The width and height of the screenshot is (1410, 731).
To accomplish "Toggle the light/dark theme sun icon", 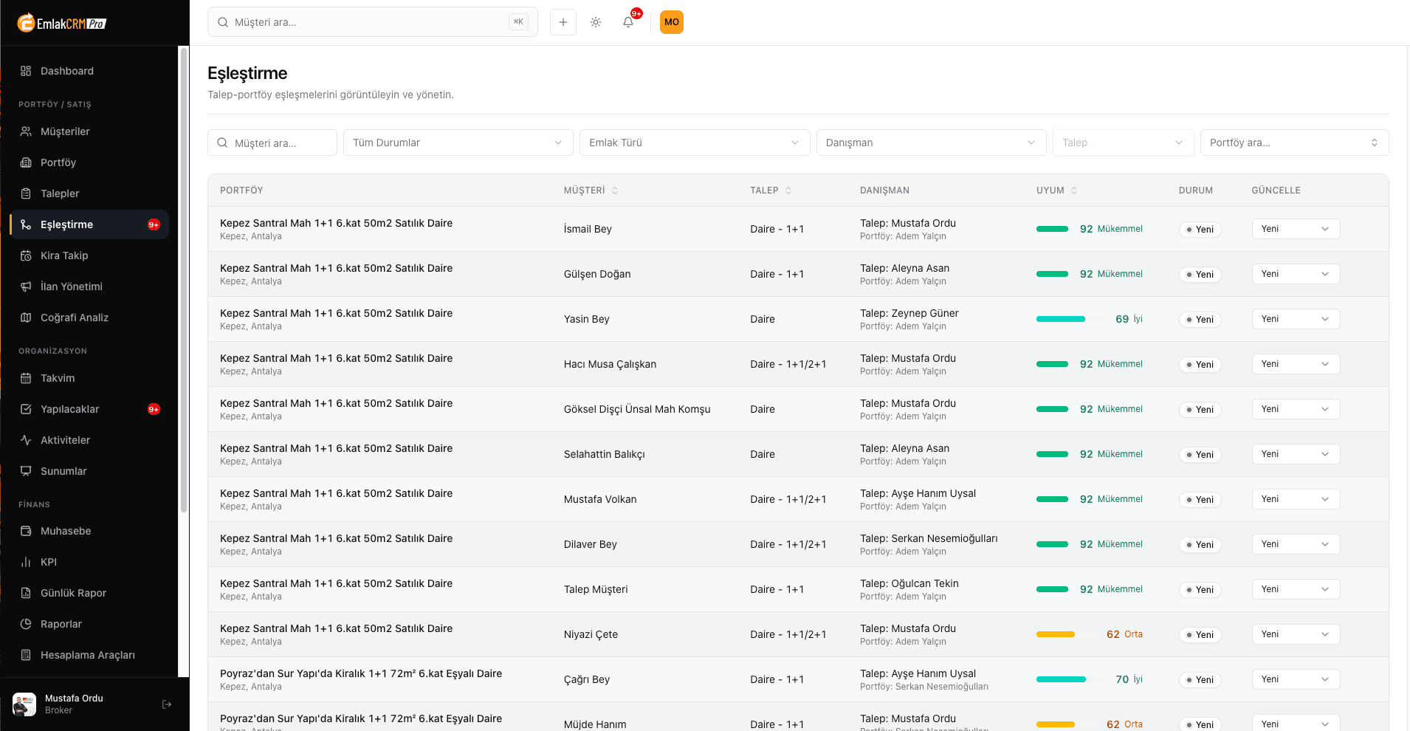I will (596, 22).
